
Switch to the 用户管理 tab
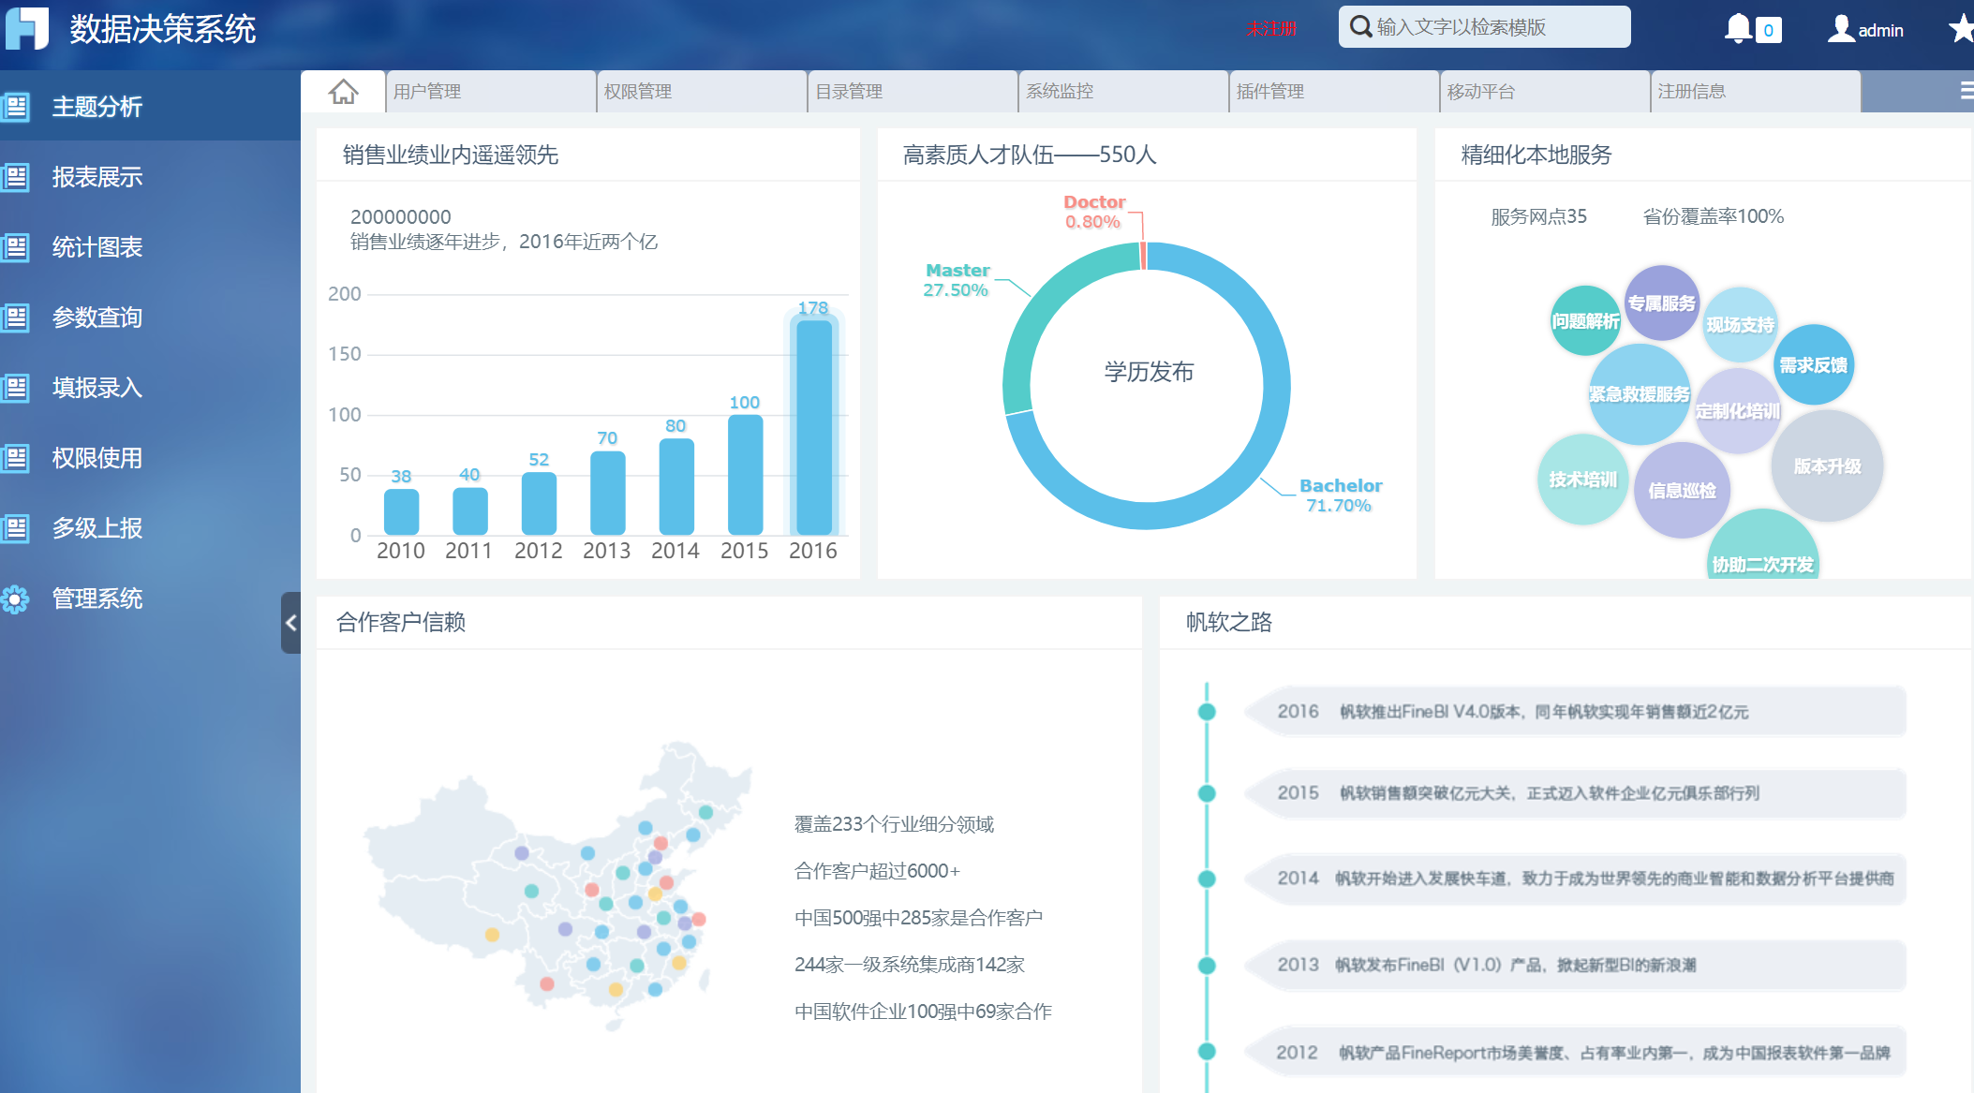point(491,92)
